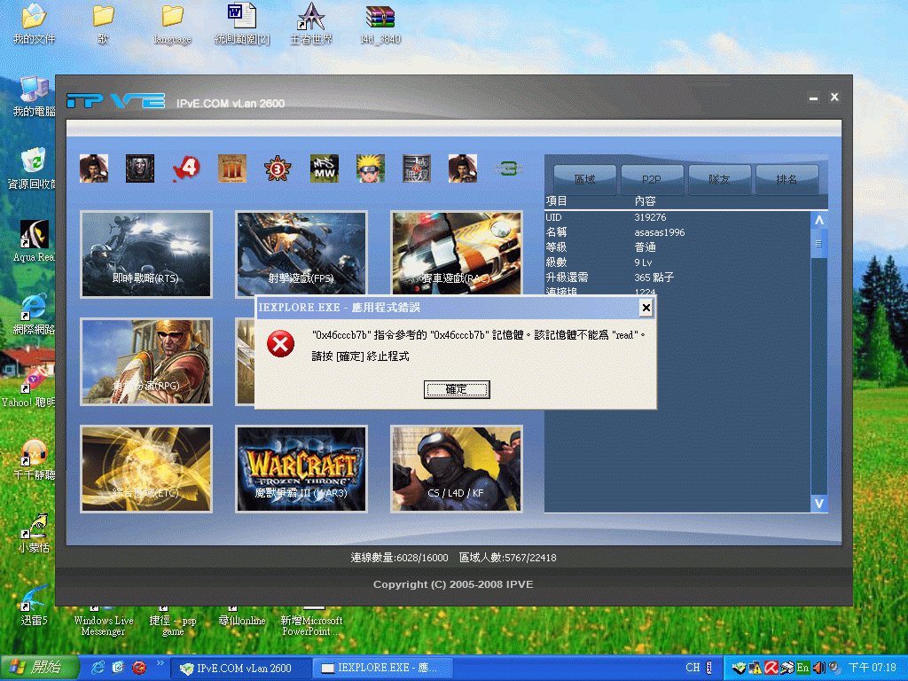Click the Red Alert 3 medal icon
The width and height of the screenshot is (908, 681).
coord(278,168)
